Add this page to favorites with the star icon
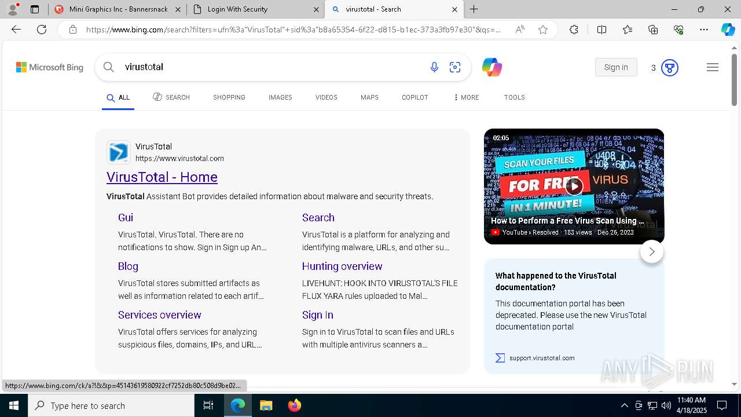 point(543,30)
